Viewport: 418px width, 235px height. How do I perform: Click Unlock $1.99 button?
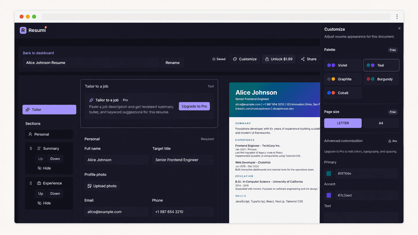tap(278, 59)
